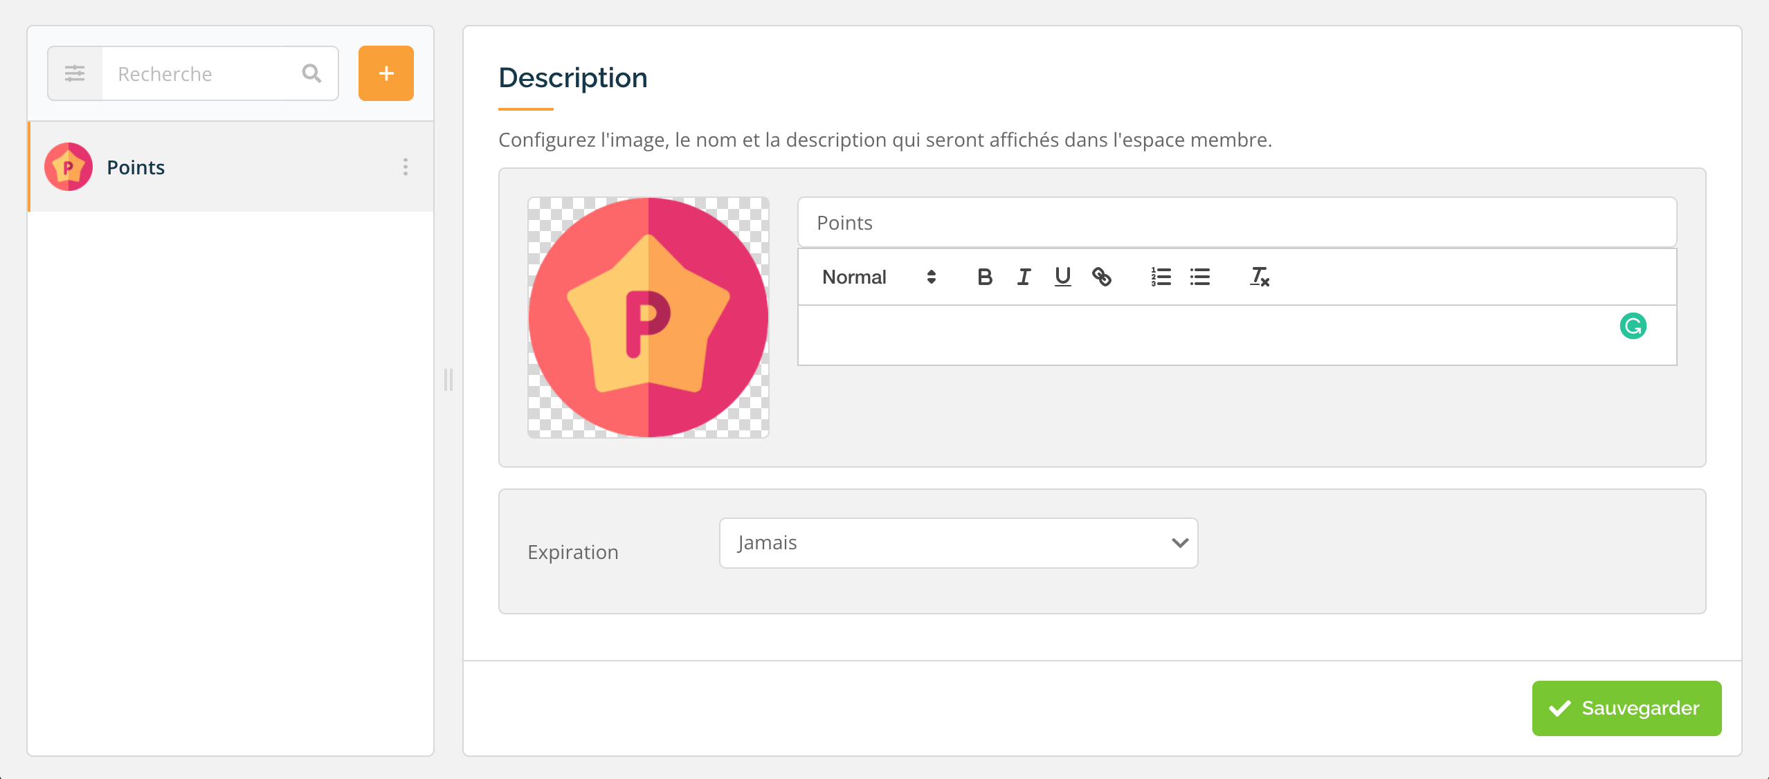Screen dimensions: 1769x779
Task: Click the Sauvegarder save button
Action: (1626, 708)
